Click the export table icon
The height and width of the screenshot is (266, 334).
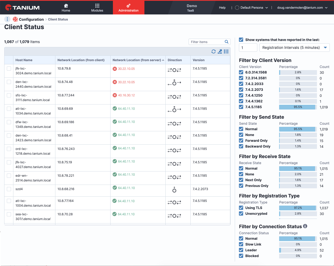220,51
